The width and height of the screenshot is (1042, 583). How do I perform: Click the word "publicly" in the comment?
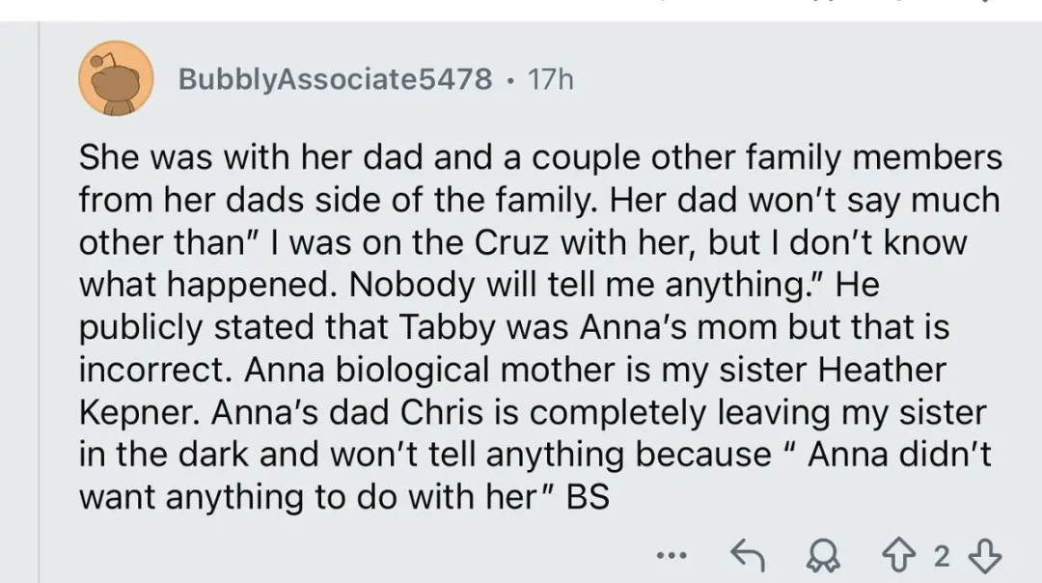[140, 327]
